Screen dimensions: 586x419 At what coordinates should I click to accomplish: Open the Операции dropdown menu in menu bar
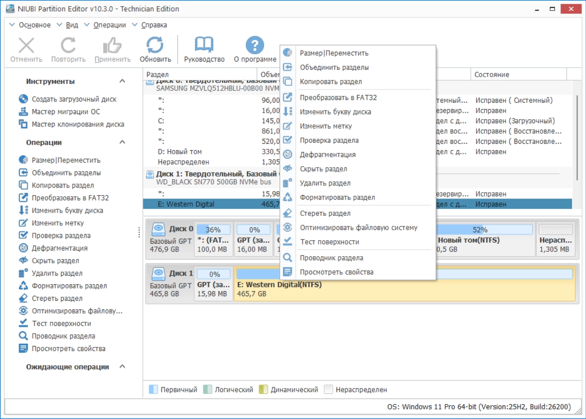click(105, 25)
